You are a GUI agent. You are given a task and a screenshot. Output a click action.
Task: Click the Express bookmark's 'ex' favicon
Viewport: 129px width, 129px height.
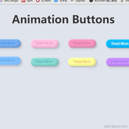[72, 1]
